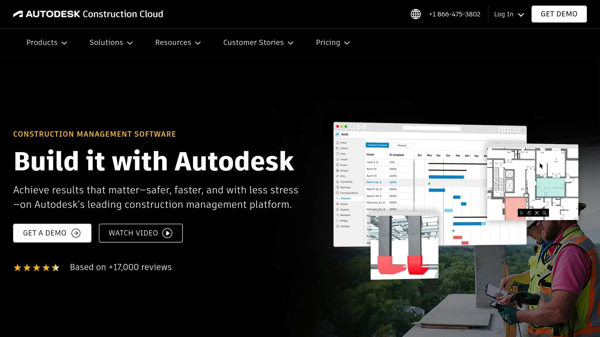Open the Products menu
Image resolution: width=600 pixels, height=337 pixels.
pyautogui.click(x=47, y=42)
